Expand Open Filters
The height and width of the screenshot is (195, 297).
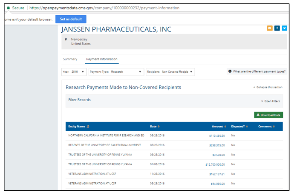(270, 101)
